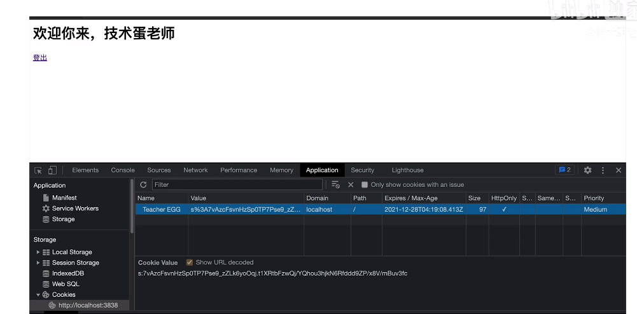Collapse the Cookies tree node
Screen dimensions: 637x314
tap(38, 295)
